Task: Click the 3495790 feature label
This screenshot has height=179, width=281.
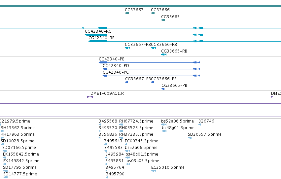Action: click(115, 174)
